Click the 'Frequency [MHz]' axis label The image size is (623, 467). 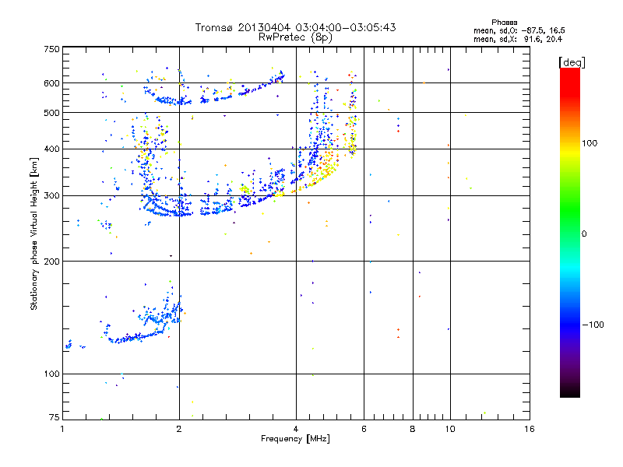coord(295,439)
